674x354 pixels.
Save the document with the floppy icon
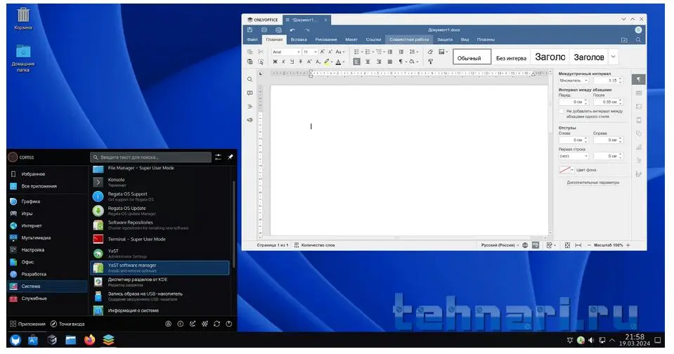click(249, 29)
